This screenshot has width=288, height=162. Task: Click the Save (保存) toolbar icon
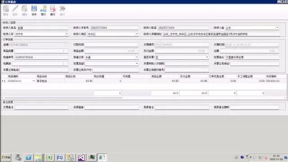click(x=34, y=10)
